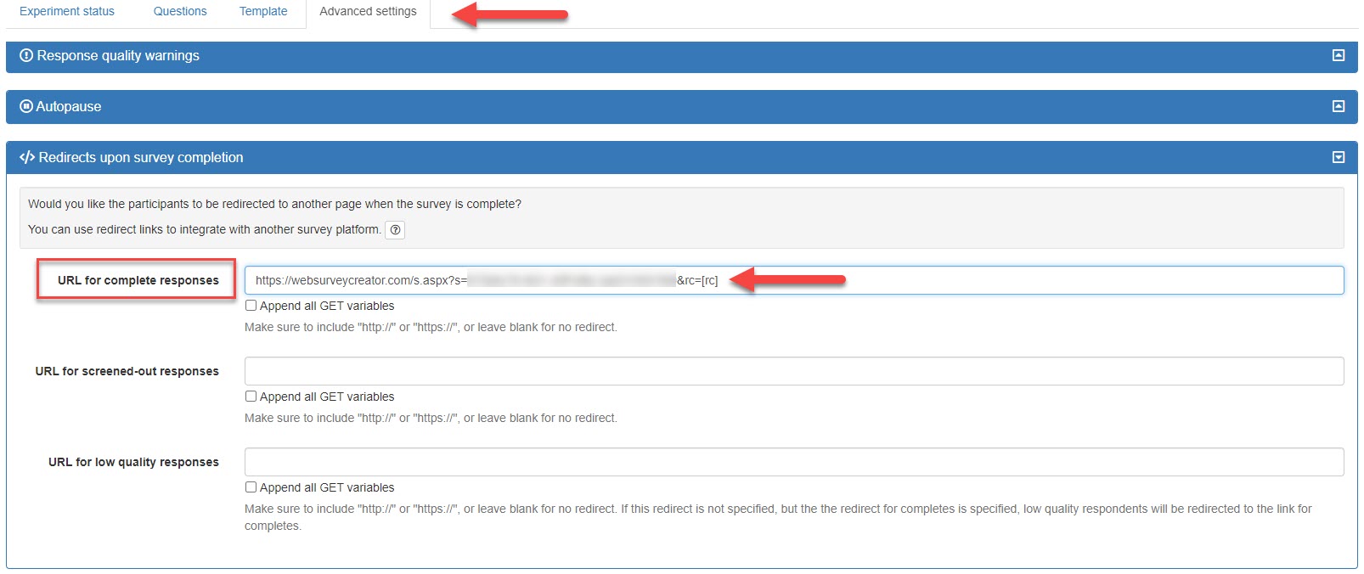This screenshot has height=574, width=1364.
Task: Click the URL for screened-out responses label
Action: 127,371
